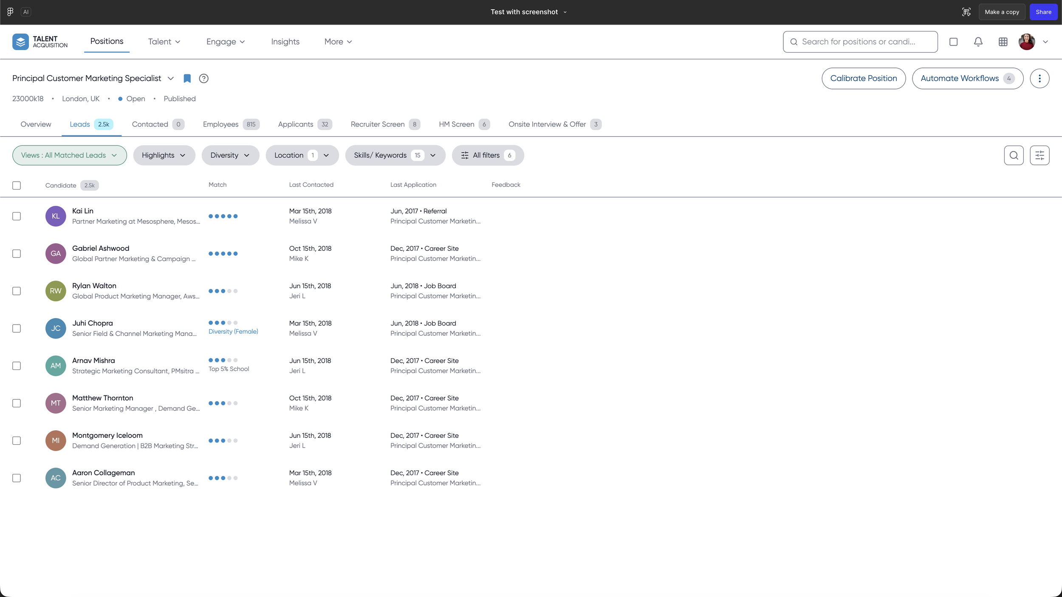Expand the Views: All Matched Leads dropdown
This screenshot has height=597, width=1062.
tap(69, 155)
